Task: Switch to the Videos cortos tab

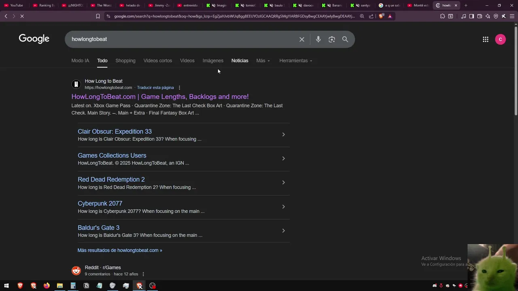Action: [158, 61]
